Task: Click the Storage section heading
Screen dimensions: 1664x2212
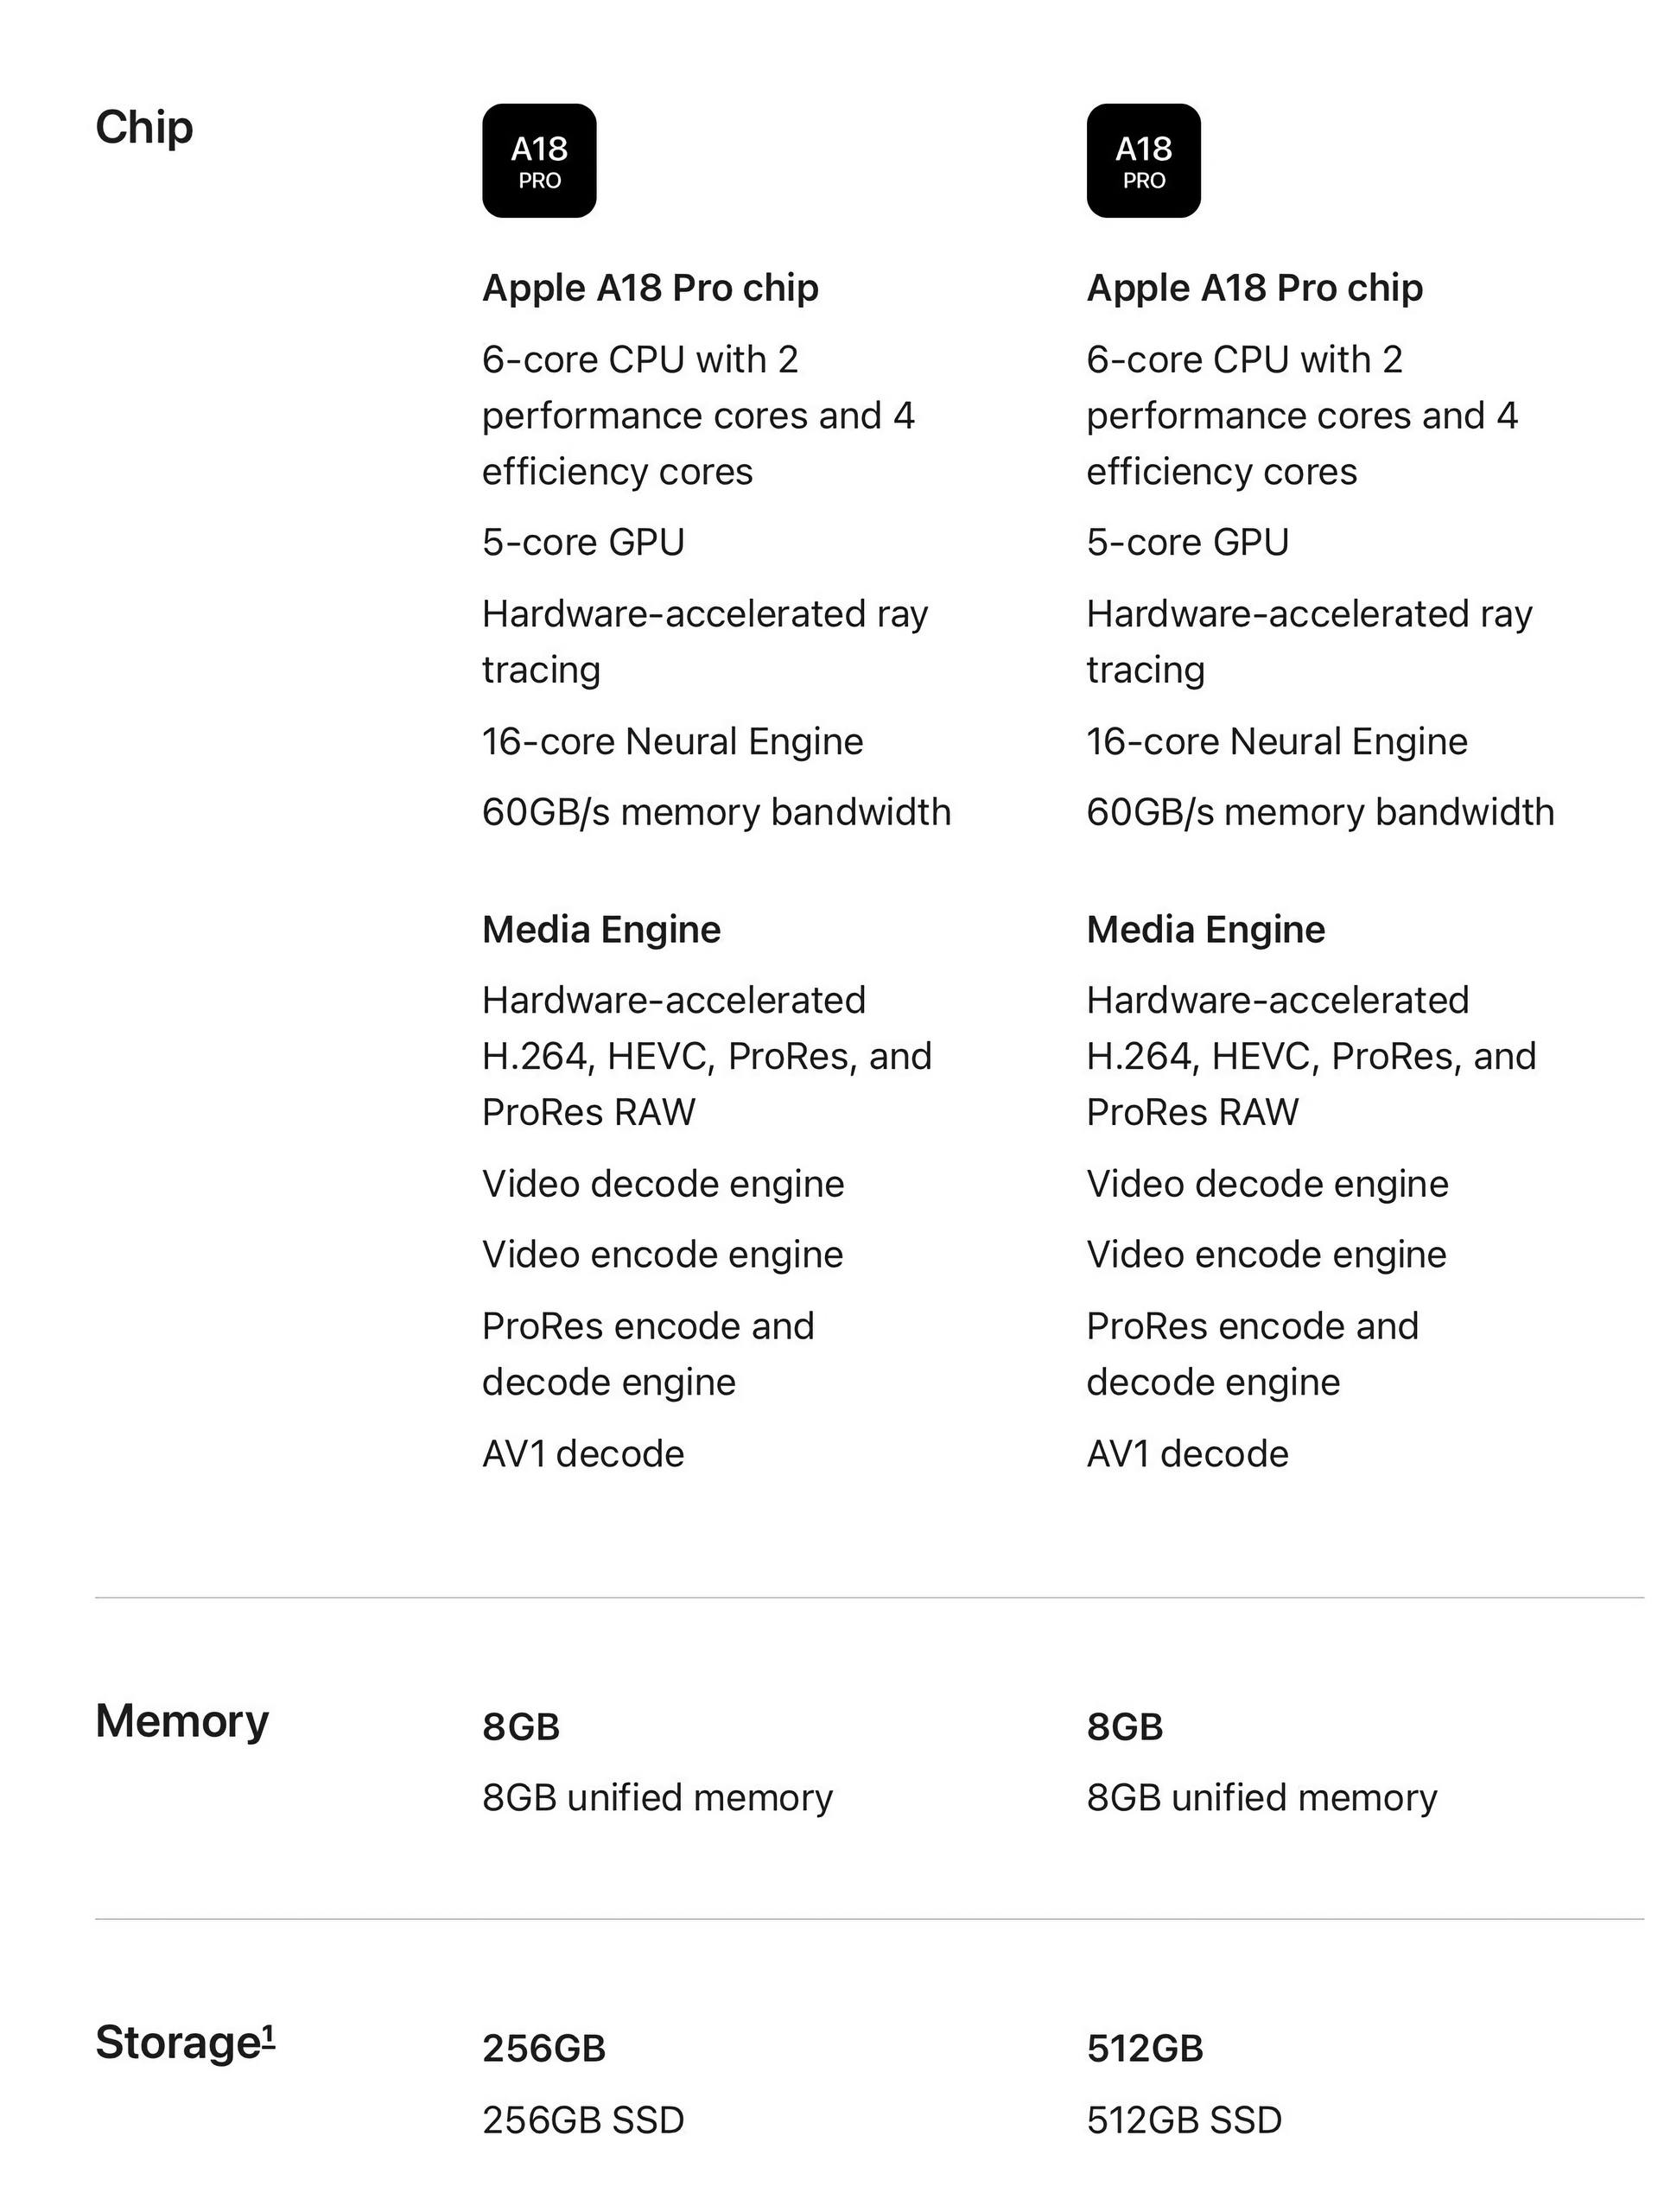Action: pos(177,2042)
